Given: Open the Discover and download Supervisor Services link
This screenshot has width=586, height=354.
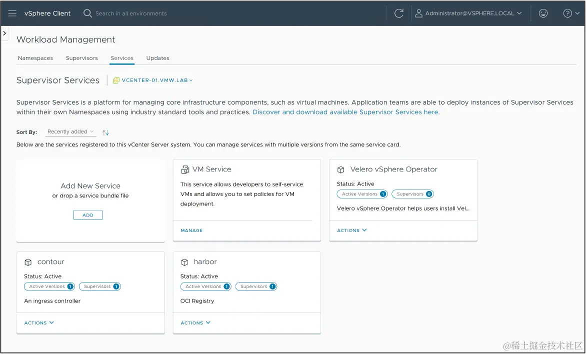Looking at the screenshot, I should [346, 112].
